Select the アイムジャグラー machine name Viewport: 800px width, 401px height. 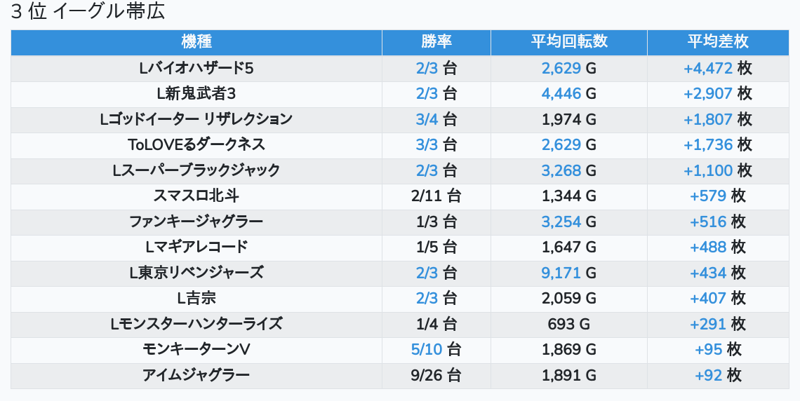coord(196,375)
